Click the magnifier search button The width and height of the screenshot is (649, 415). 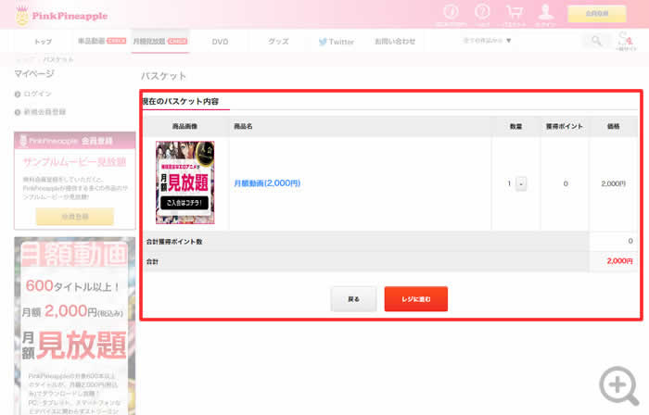(x=596, y=41)
